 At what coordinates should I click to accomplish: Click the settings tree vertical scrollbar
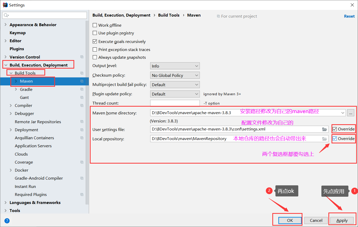coord(87,113)
